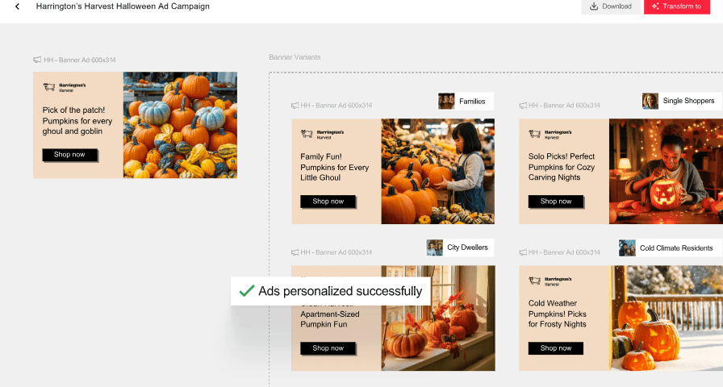Click the megaphone icon above Single Shoppers banner
Viewport: 723px width, 387px height.
[x=523, y=106]
